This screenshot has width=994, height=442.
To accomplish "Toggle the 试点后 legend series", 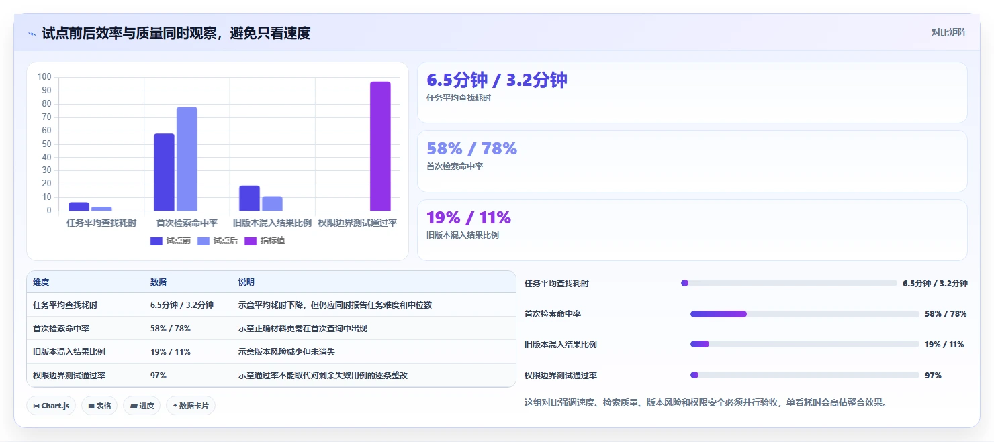I will [x=218, y=241].
